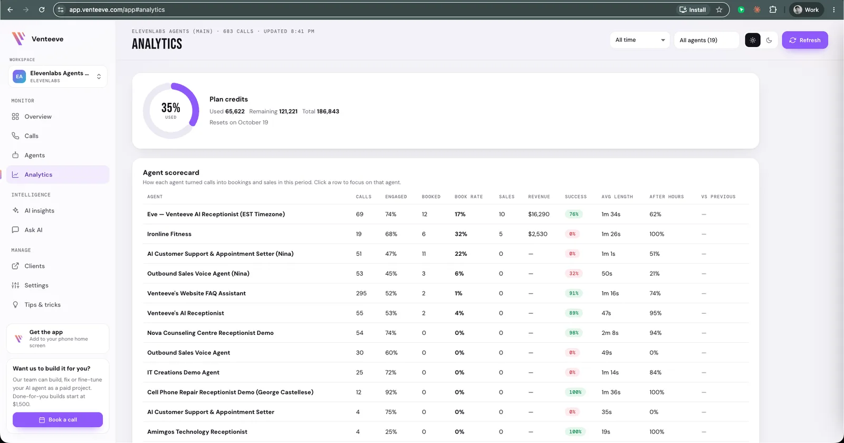Reload the page with browser reload icon
The image size is (844, 443).
pos(42,9)
